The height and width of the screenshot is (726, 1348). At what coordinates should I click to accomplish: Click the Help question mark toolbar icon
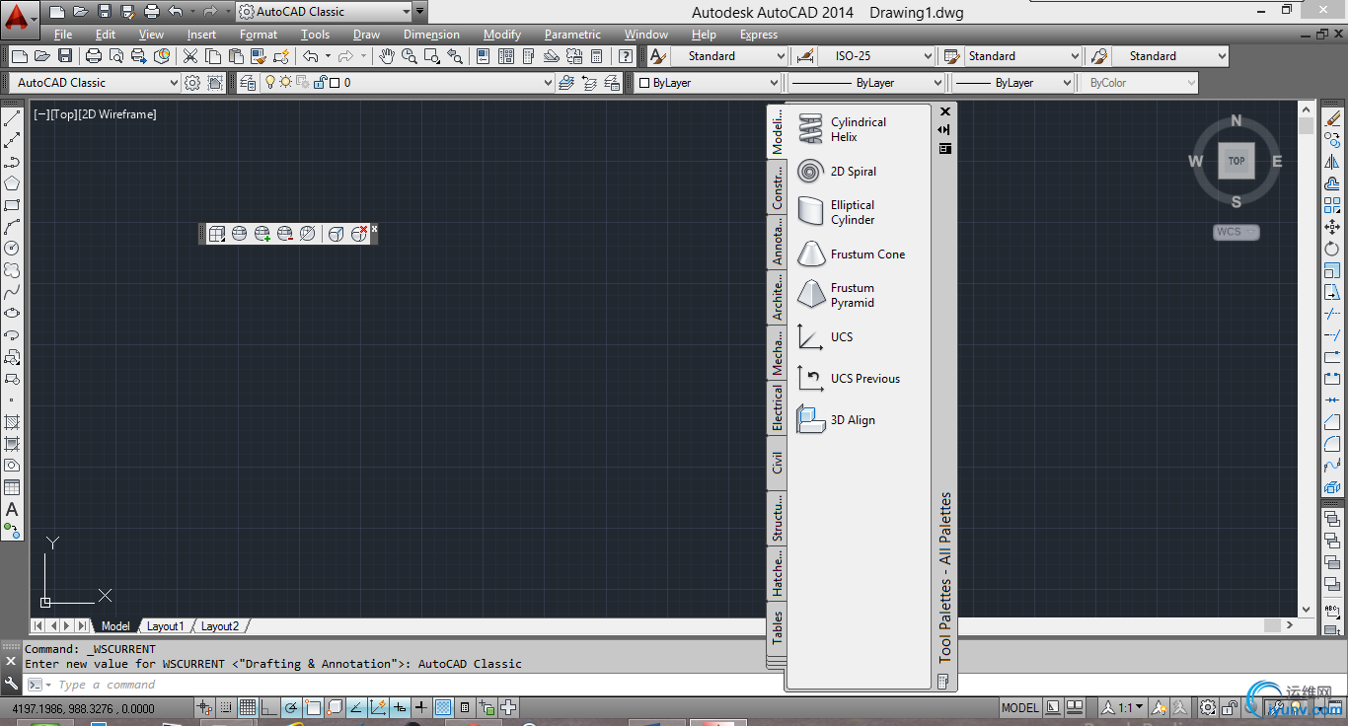coord(626,56)
